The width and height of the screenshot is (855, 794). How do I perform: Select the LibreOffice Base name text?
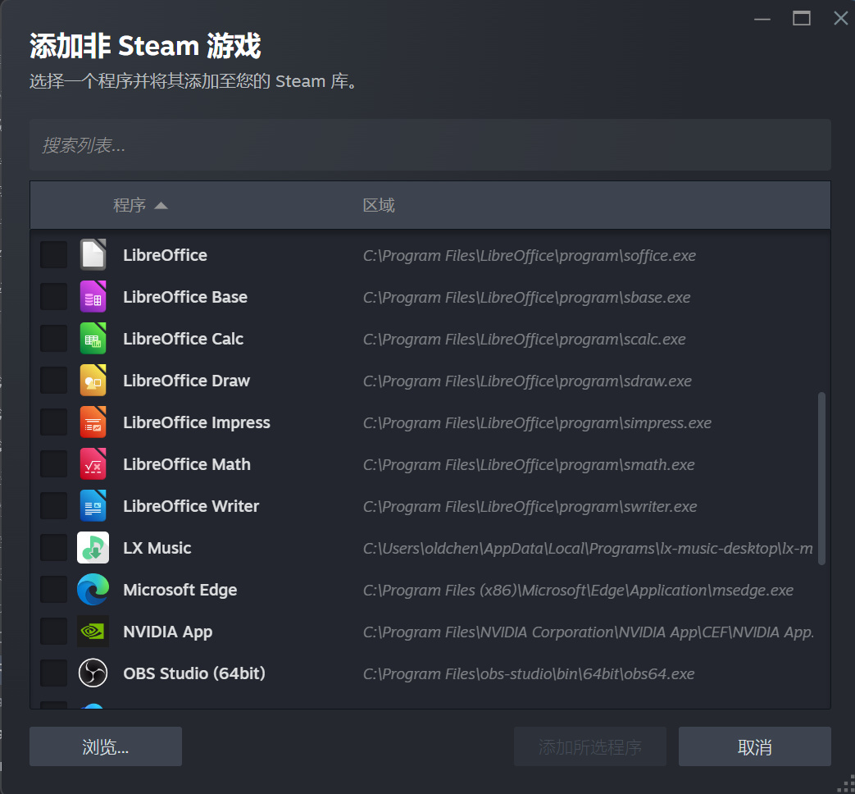point(185,297)
